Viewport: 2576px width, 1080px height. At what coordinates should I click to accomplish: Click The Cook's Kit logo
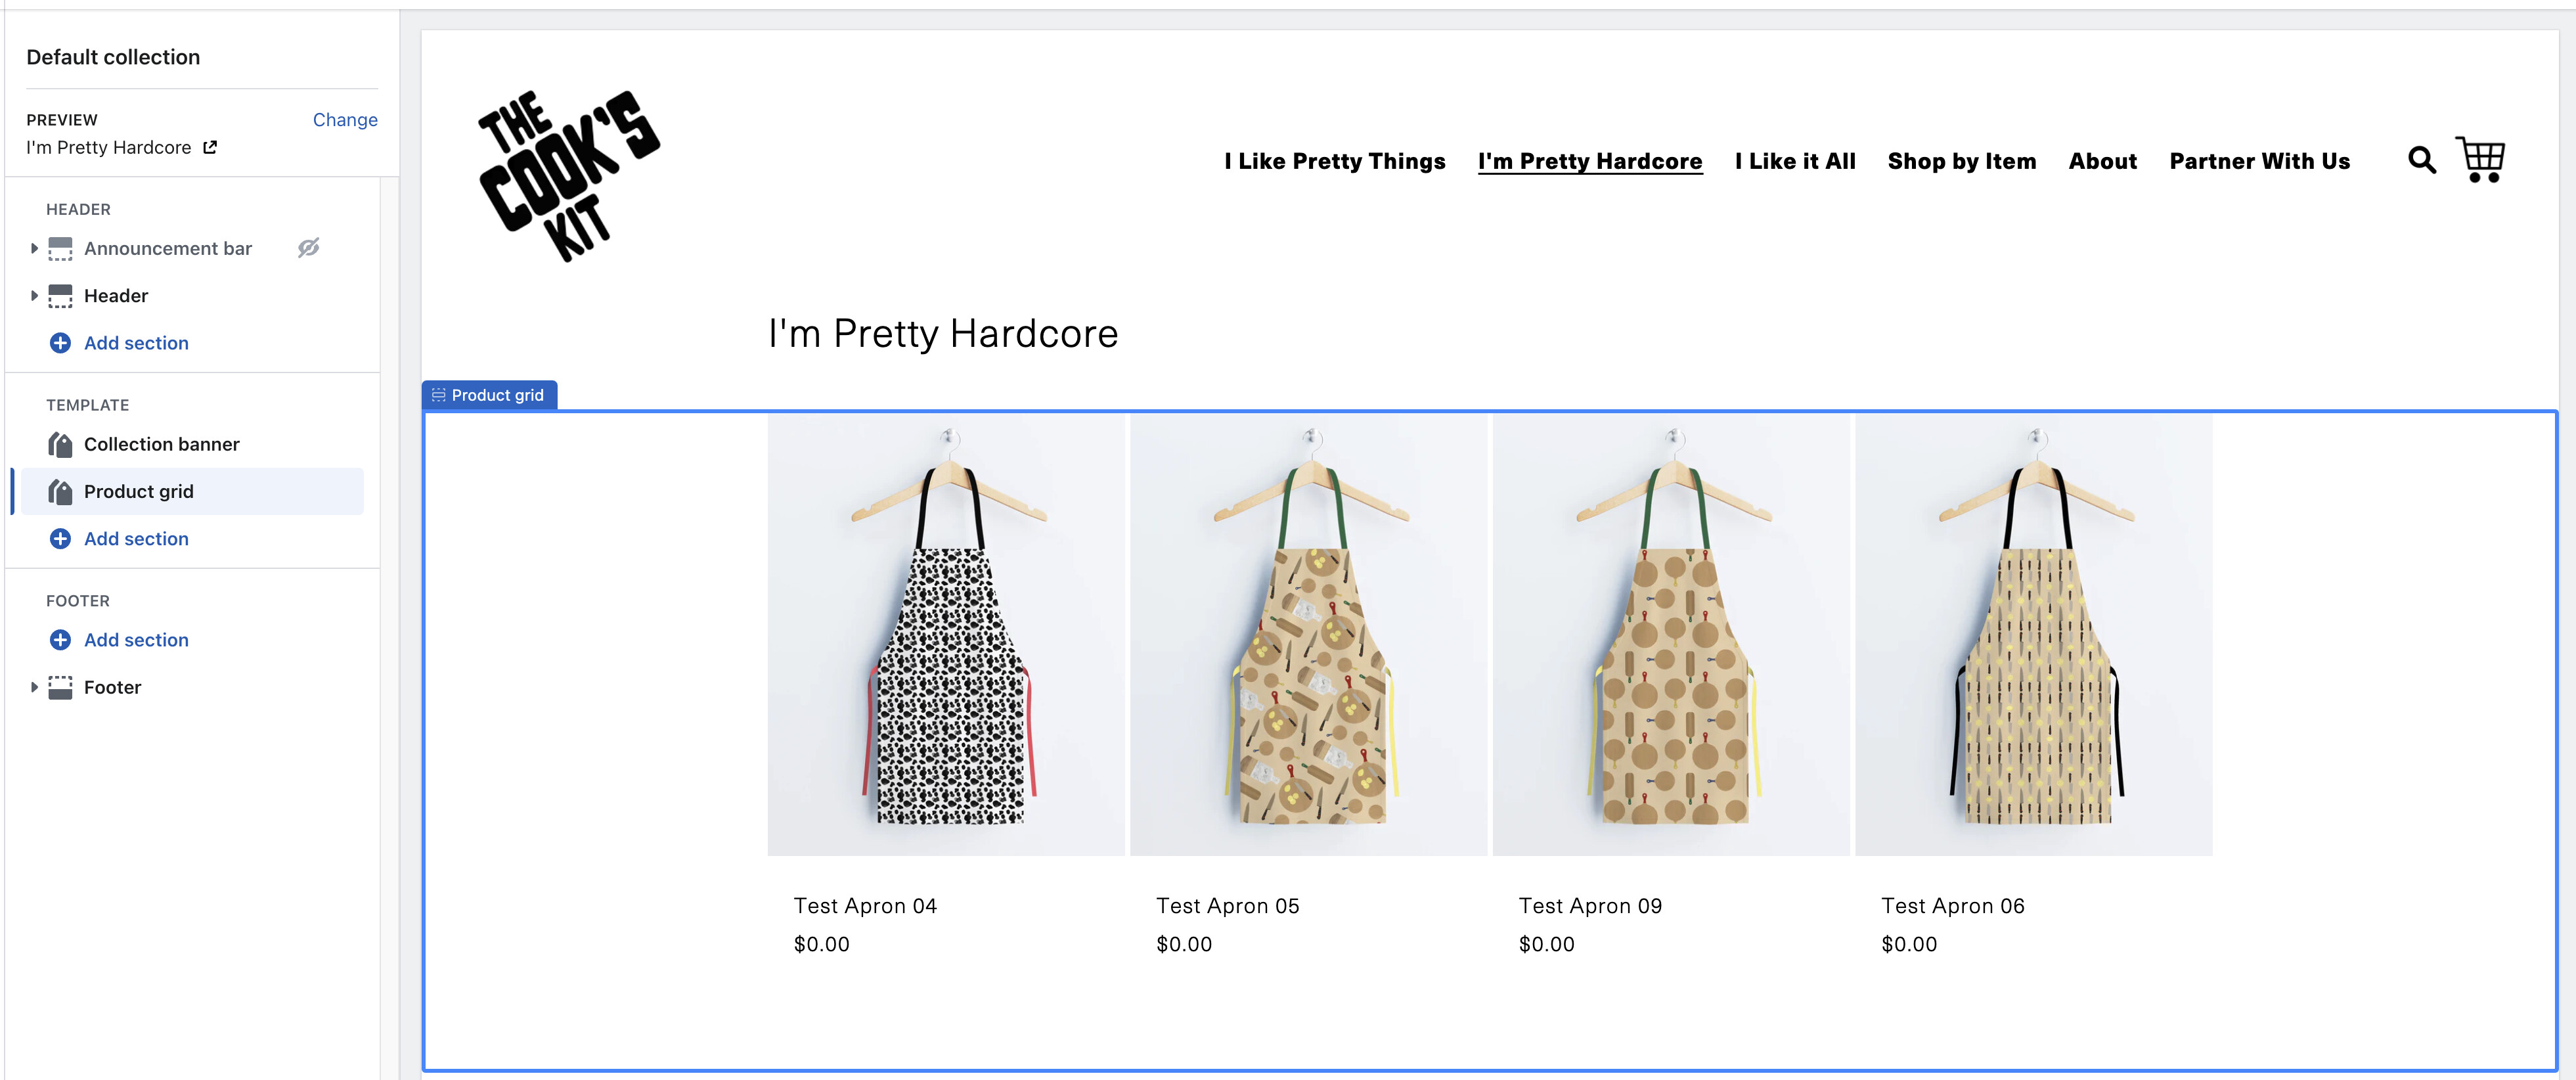click(x=568, y=175)
